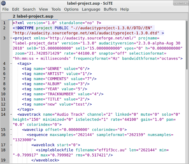Click the numsamples "1323000" value
The width and height of the screenshot is (189, 164).
[23, 140]
